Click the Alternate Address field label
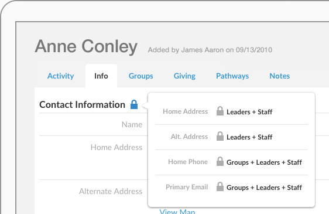Image resolution: width=329 pixels, height=214 pixels. click(x=111, y=191)
